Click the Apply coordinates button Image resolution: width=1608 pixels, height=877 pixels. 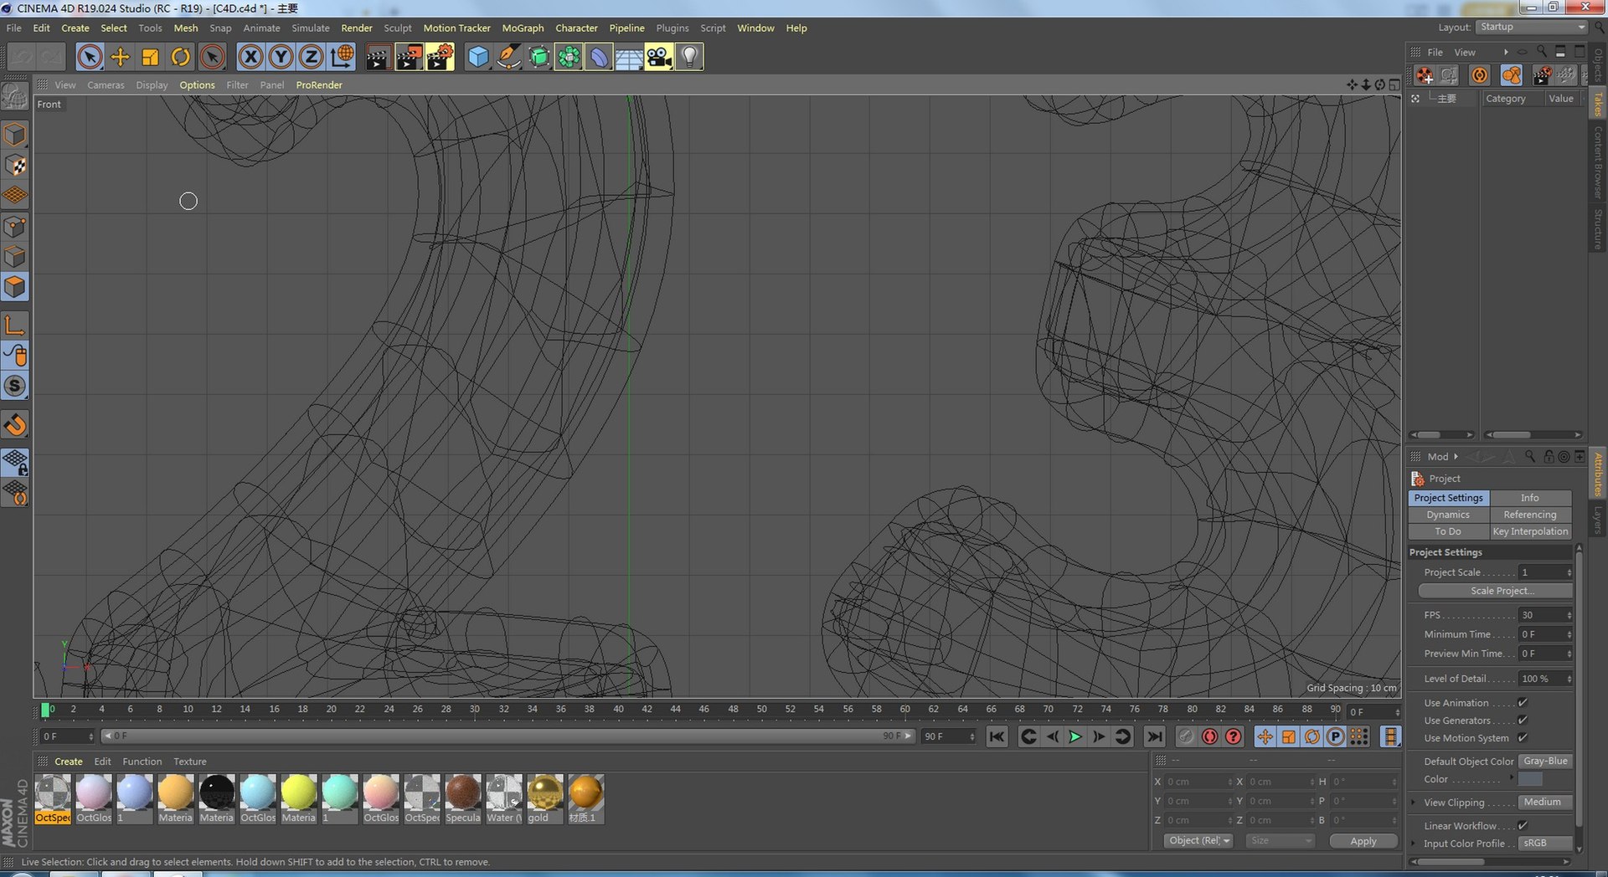click(x=1363, y=841)
